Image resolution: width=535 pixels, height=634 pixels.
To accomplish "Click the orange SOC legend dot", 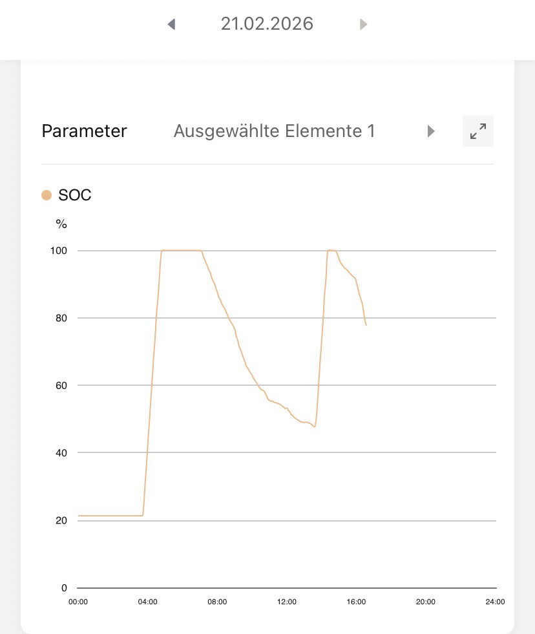I will 47,195.
